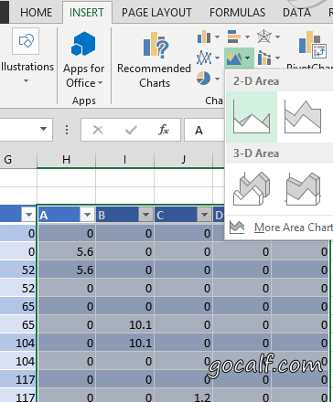Image resolution: width=333 pixels, height=402 pixels.
Task: Open the Illustrations group icon
Action: [x=26, y=41]
